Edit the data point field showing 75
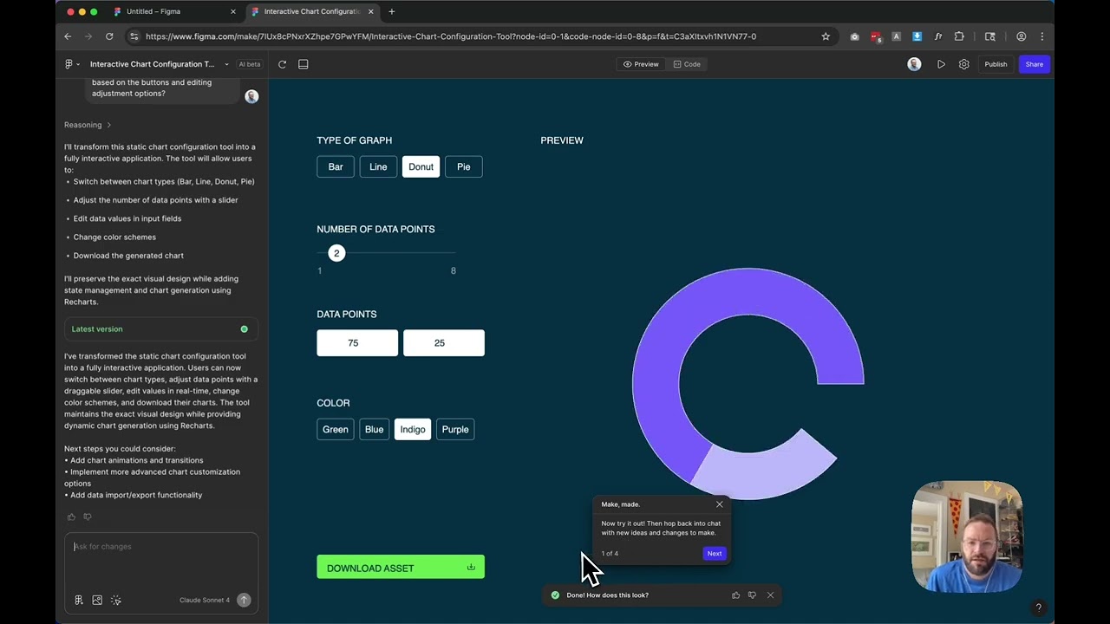 (x=357, y=343)
